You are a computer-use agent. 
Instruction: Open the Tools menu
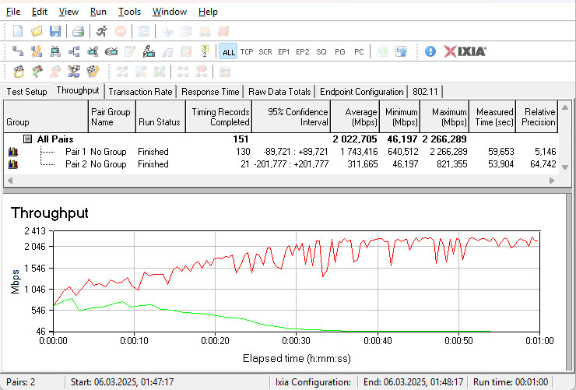point(129,12)
